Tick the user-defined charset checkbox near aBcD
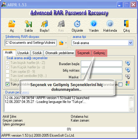 point(121,85)
